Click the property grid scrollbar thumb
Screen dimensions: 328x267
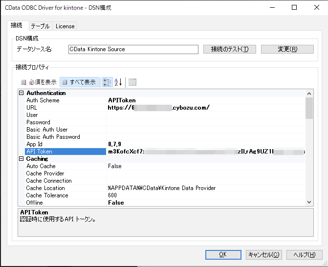(309, 108)
